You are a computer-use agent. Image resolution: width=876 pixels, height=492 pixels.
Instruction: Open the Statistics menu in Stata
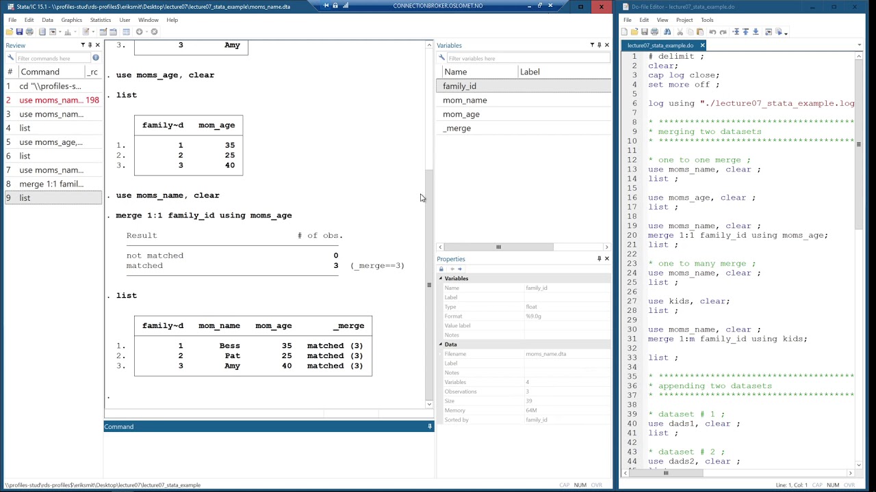click(x=100, y=20)
